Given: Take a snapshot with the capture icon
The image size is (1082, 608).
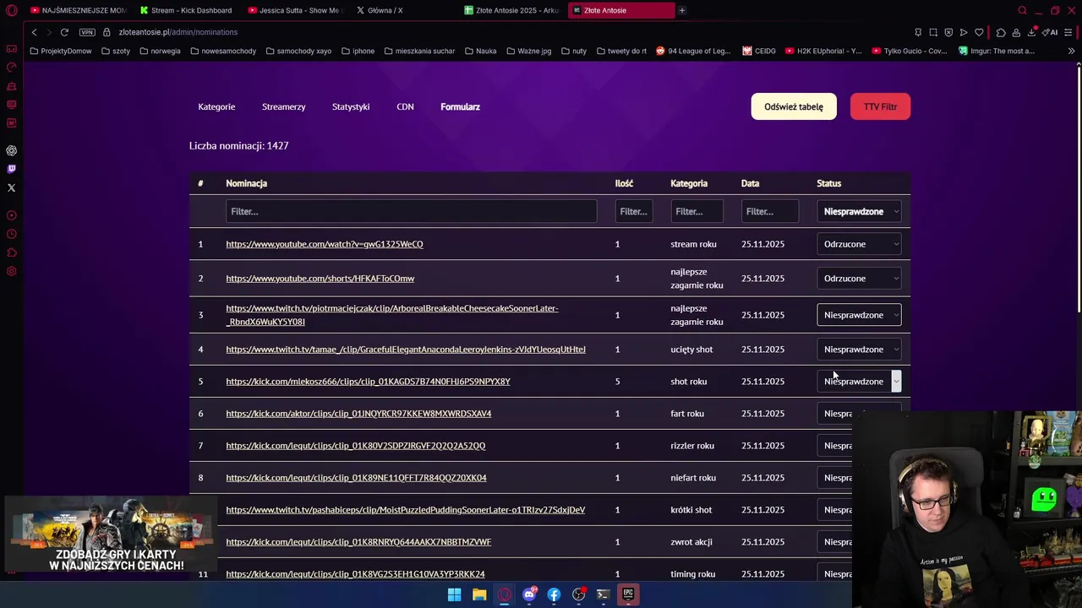Looking at the screenshot, I should point(933,32).
